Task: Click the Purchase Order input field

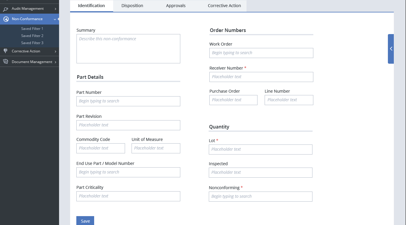Action: (233, 100)
